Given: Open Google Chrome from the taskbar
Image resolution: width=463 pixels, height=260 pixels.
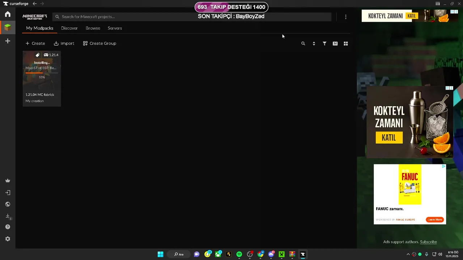Looking at the screenshot, I should coord(260,254).
